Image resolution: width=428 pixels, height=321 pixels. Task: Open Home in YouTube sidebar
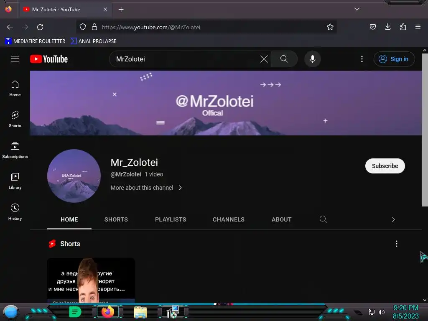[x=15, y=89]
